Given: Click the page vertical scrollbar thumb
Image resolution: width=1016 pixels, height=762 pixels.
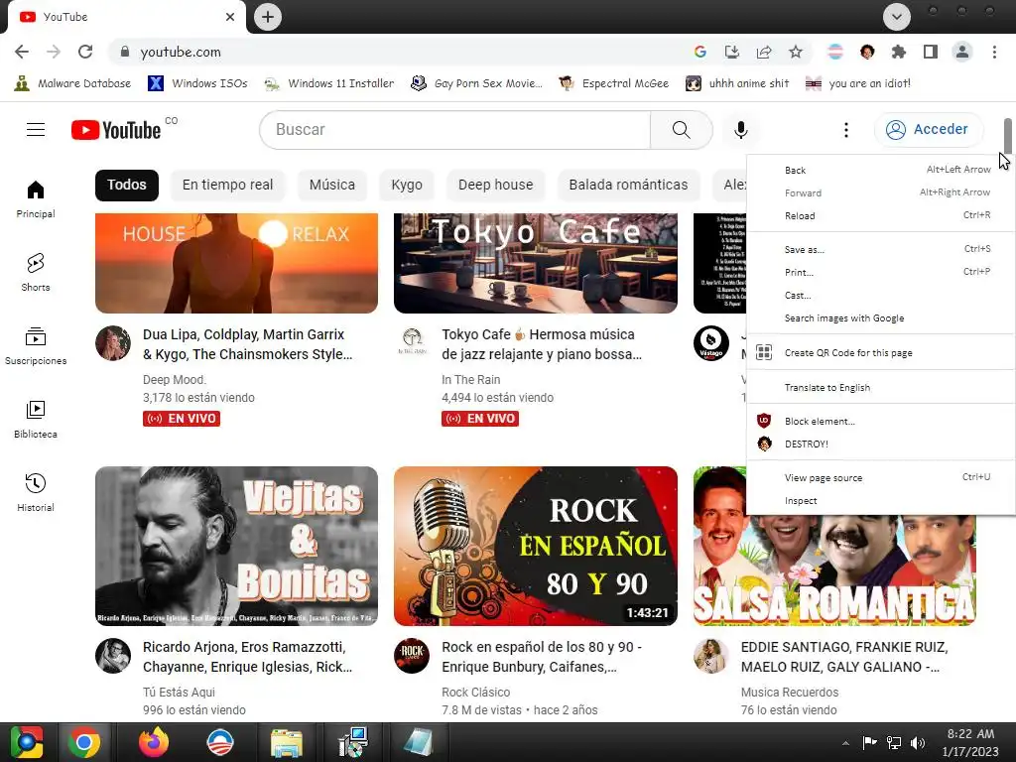Looking at the screenshot, I should [1008, 136].
